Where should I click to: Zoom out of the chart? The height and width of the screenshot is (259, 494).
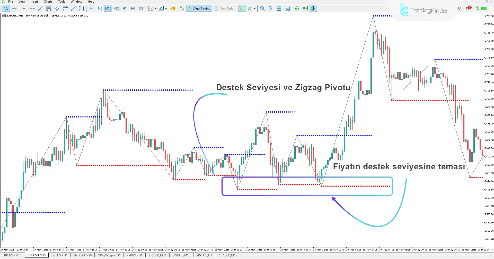(270, 8)
